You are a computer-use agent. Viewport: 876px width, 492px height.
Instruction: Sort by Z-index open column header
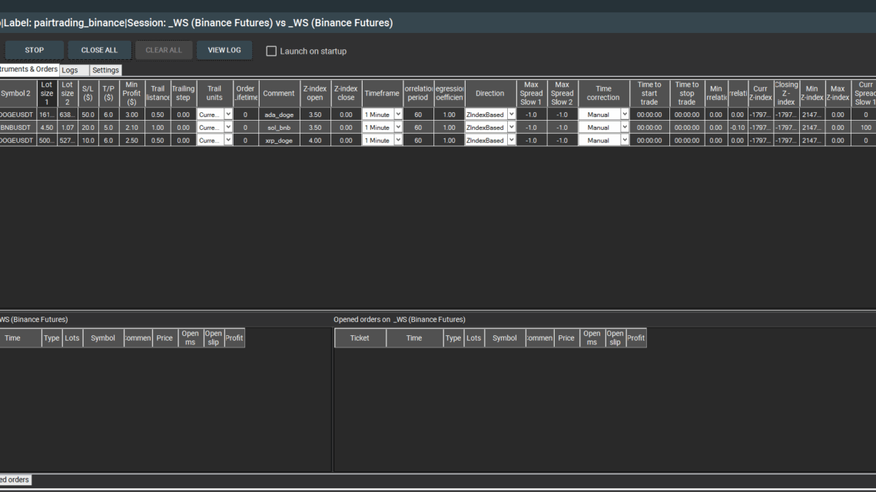click(315, 93)
